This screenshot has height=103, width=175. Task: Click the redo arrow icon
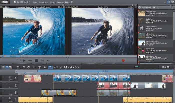[29, 67]
